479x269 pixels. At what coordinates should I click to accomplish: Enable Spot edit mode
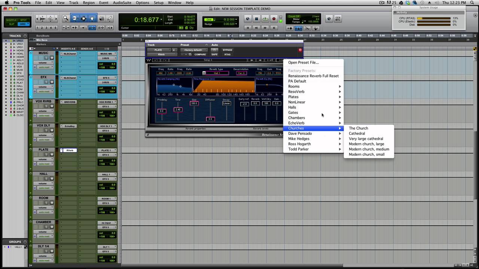pos(24,20)
